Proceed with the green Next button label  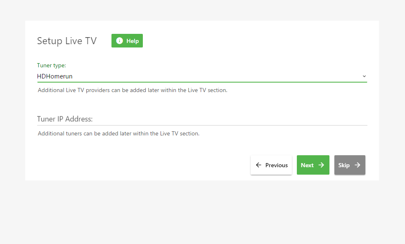pyautogui.click(x=307, y=165)
